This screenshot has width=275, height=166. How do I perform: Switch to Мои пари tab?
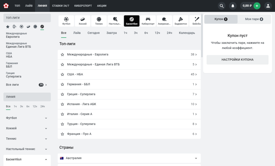[254, 19]
